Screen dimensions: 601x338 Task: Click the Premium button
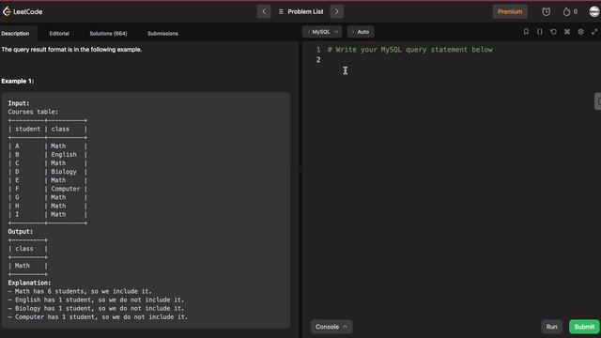point(510,11)
